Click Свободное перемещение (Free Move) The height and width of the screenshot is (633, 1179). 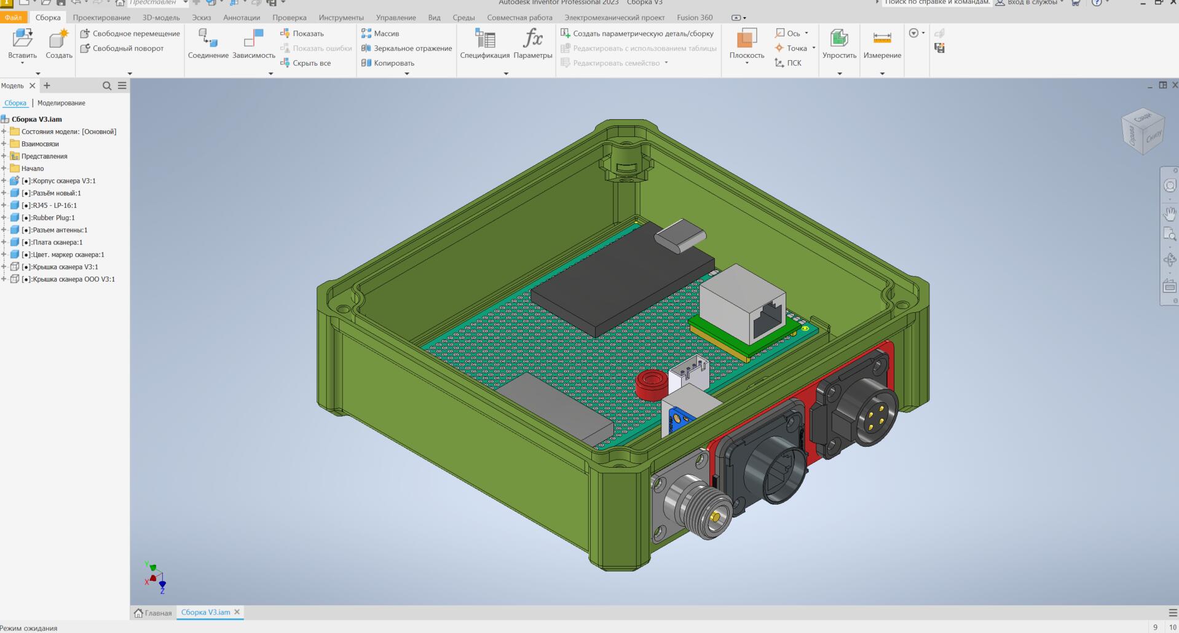(130, 33)
